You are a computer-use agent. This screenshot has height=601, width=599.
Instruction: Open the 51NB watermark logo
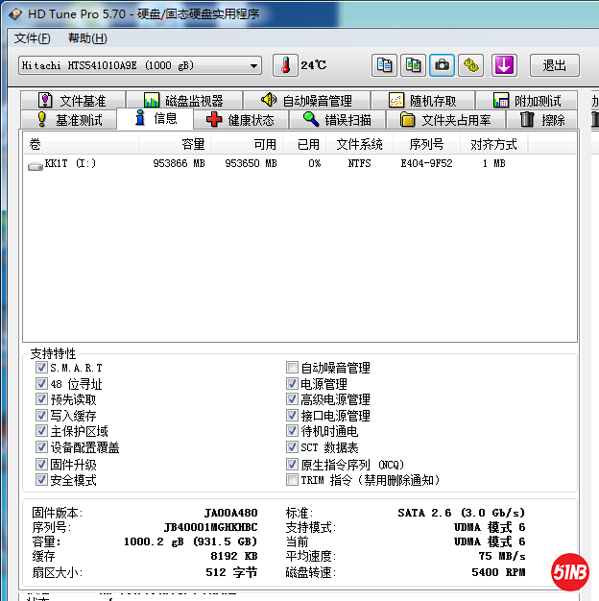pyautogui.click(x=569, y=573)
